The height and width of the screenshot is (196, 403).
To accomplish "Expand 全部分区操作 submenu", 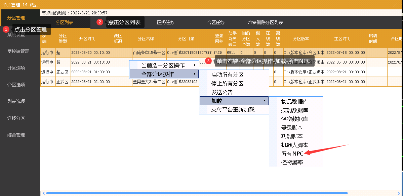I will pyautogui.click(x=164, y=74).
